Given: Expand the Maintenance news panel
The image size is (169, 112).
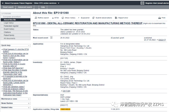Looking at the screenshot, I should (29, 99).
